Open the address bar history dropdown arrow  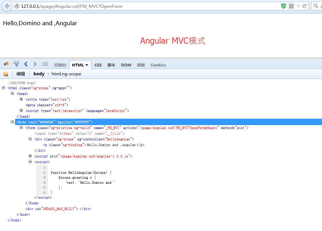pos(298,6)
